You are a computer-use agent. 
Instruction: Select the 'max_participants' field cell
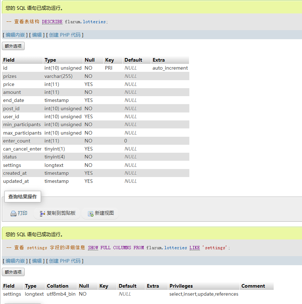click(x=22, y=133)
